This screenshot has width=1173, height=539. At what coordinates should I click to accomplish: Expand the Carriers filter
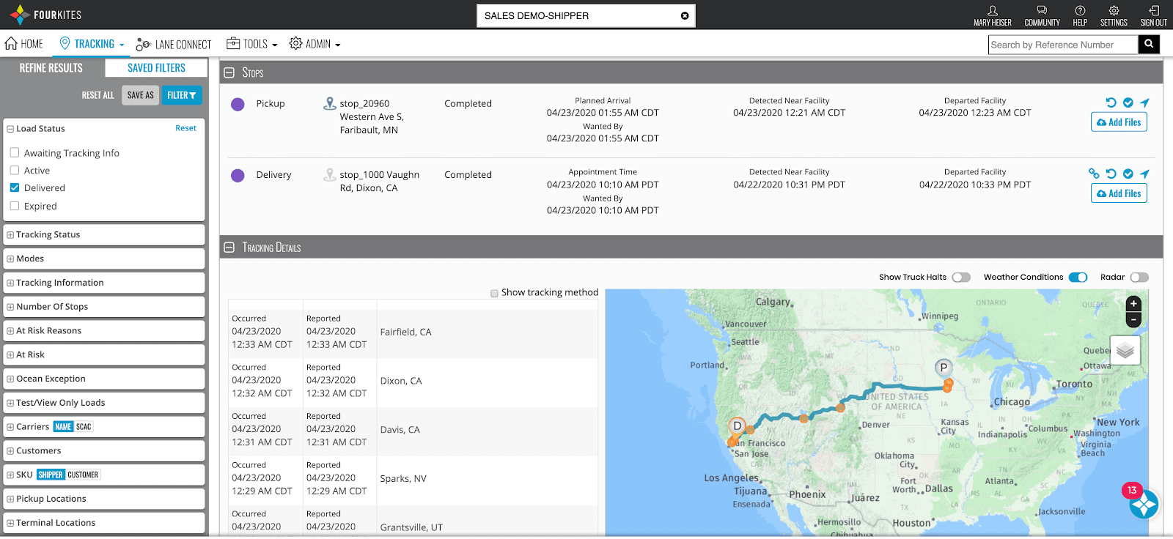pos(10,427)
